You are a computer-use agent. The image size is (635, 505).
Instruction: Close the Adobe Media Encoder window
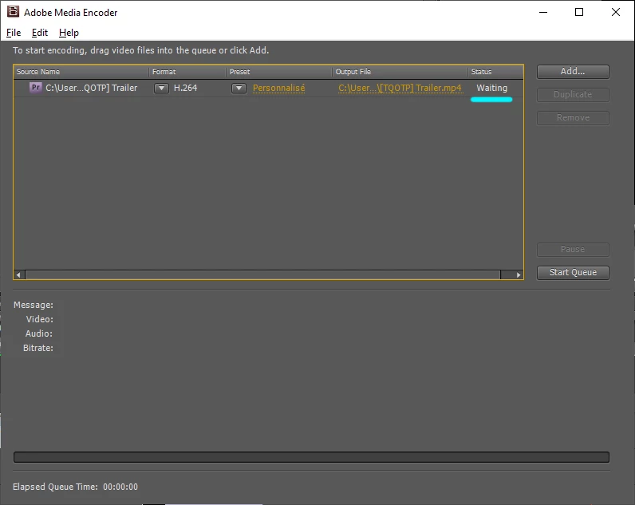(x=616, y=12)
